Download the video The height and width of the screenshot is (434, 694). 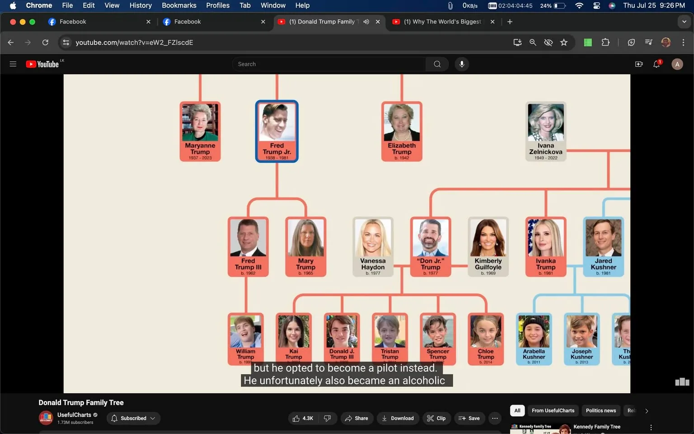tap(397, 418)
